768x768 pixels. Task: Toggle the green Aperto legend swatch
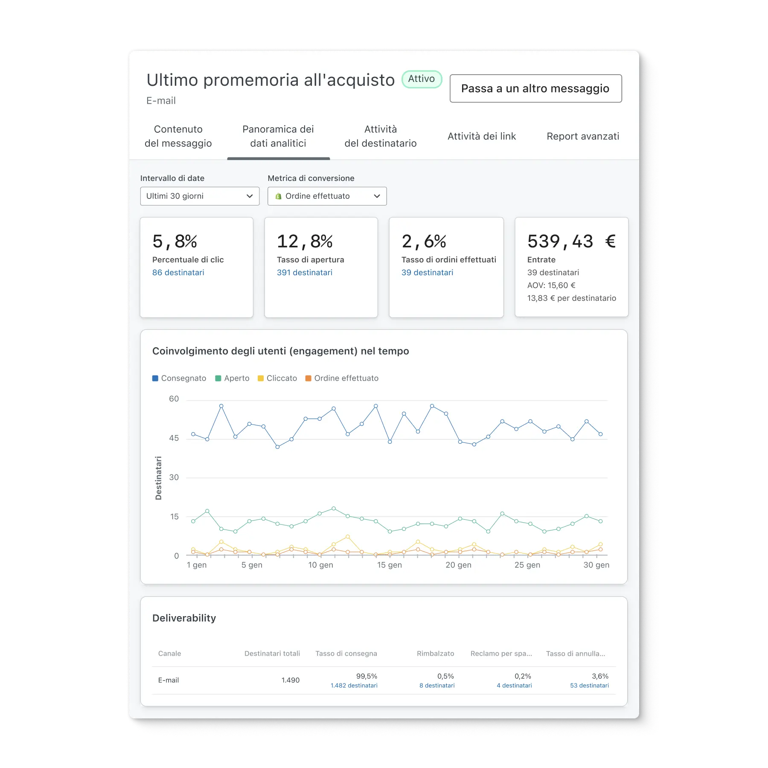tap(218, 378)
